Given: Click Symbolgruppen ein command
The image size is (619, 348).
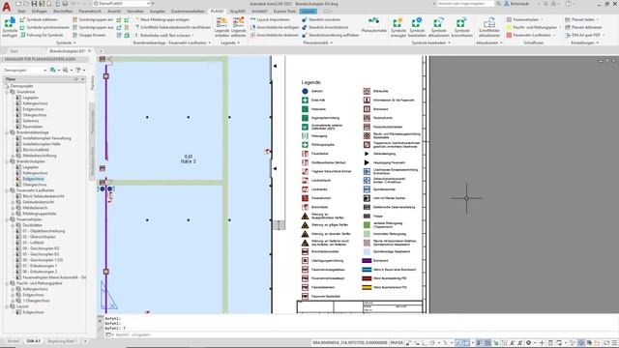Looking at the screenshot, I should pyautogui.click(x=93, y=19).
